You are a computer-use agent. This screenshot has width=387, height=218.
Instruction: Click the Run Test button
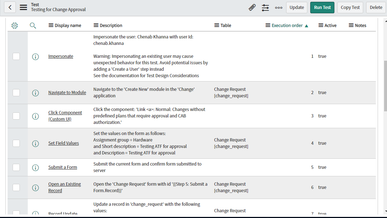[x=322, y=7]
